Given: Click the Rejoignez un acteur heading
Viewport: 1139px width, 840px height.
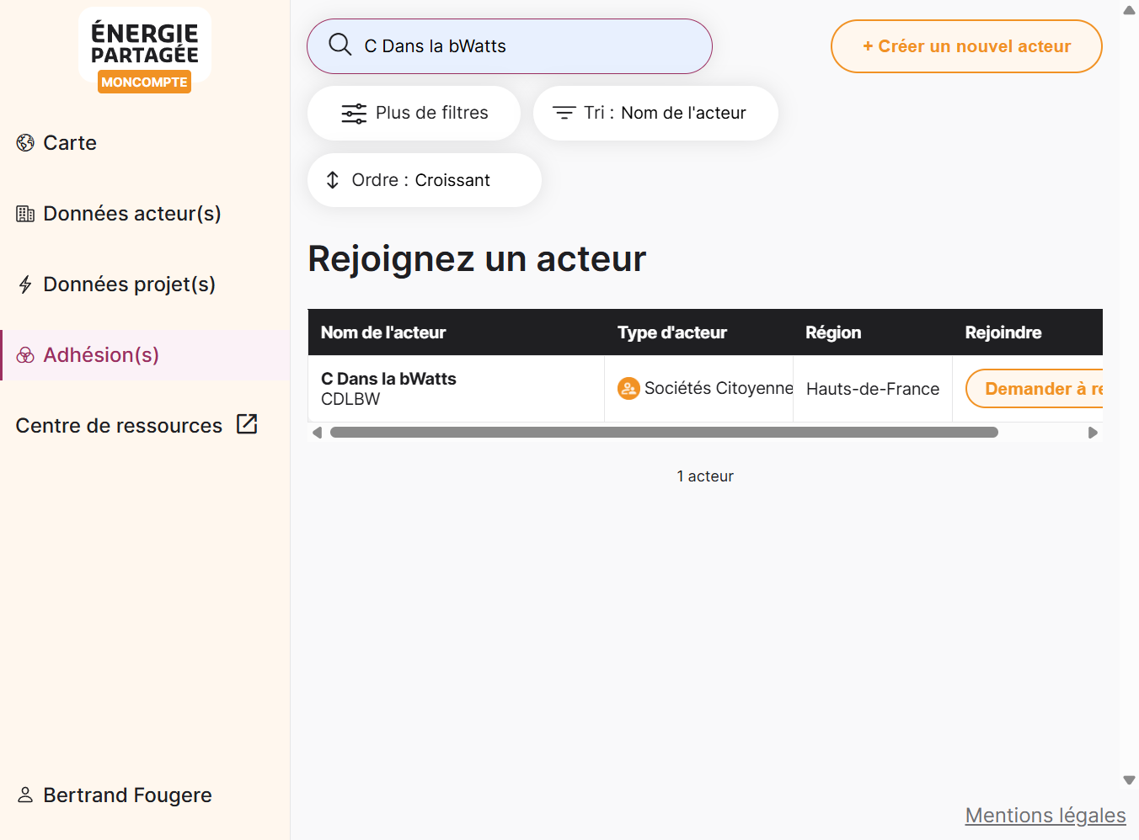Looking at the screenshot, I should pos(477,258).
